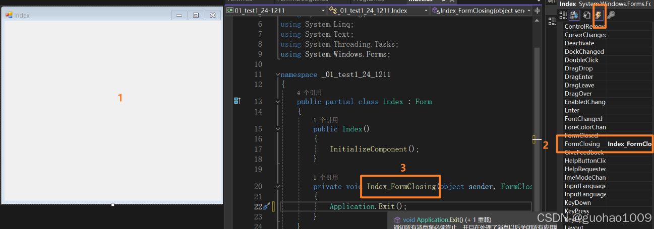The width and height of the screenshot is (654, 229).
Task: Select the DragDrop event row
Action: click(608, 68)
